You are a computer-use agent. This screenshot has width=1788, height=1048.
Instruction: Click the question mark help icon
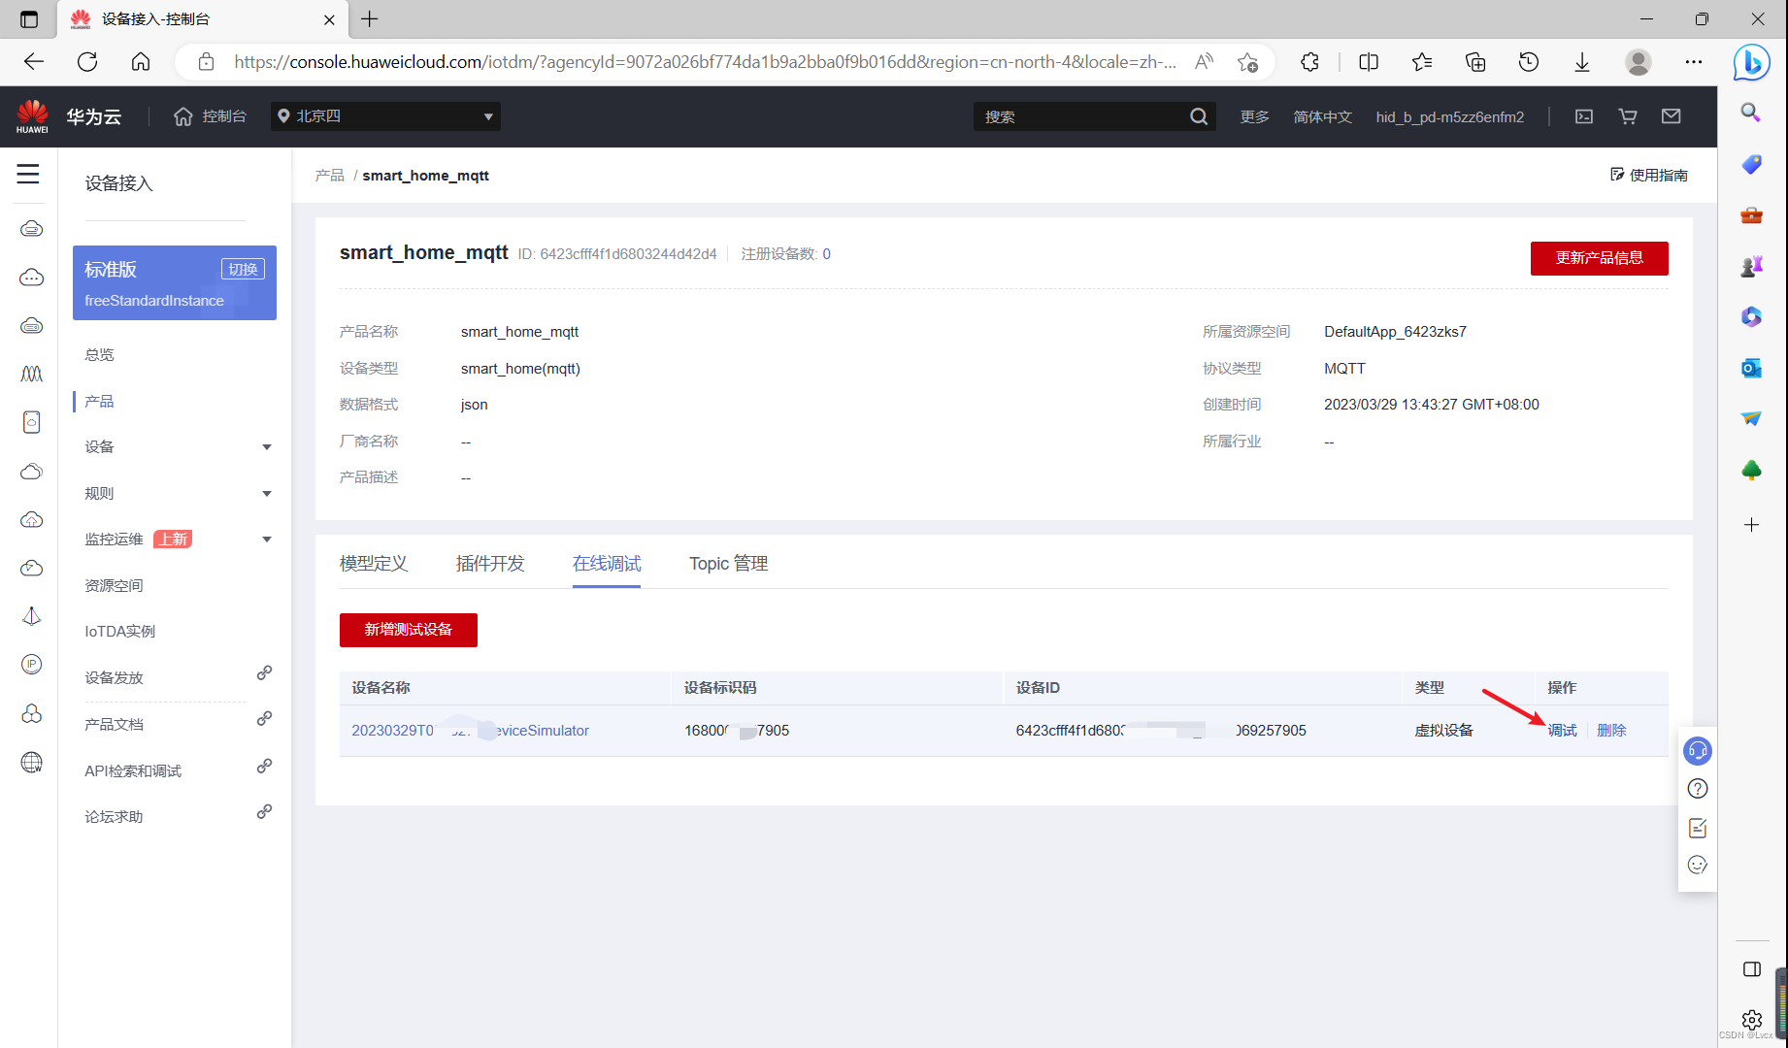[x=1698, y=789]
